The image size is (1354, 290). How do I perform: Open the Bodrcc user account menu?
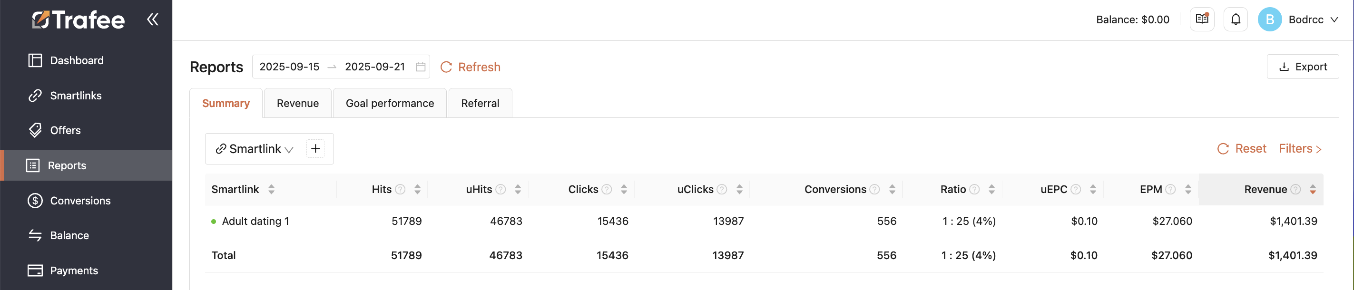(1298, 19)
